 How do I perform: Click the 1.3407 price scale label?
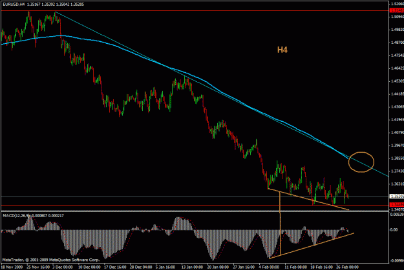click(397, 209)
